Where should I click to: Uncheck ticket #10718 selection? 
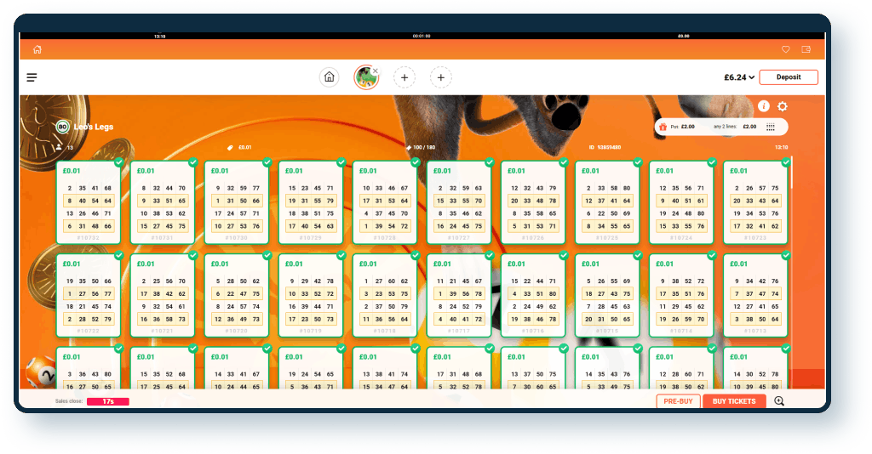[x=416, y=255]
